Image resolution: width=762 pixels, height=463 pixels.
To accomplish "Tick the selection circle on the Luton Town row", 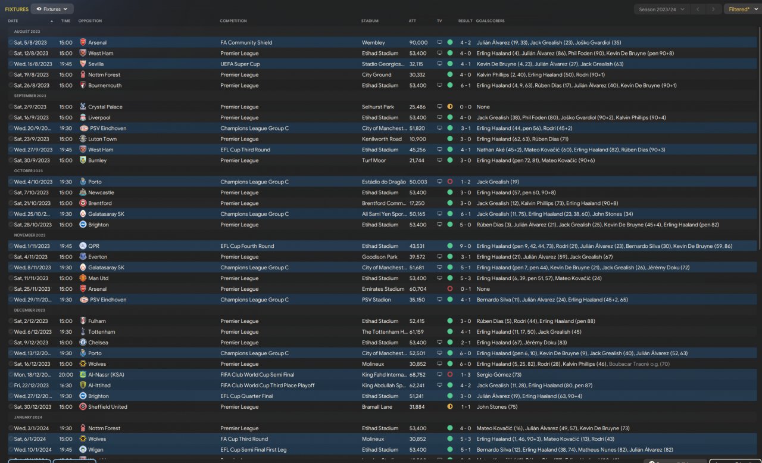I will (10, 139).
